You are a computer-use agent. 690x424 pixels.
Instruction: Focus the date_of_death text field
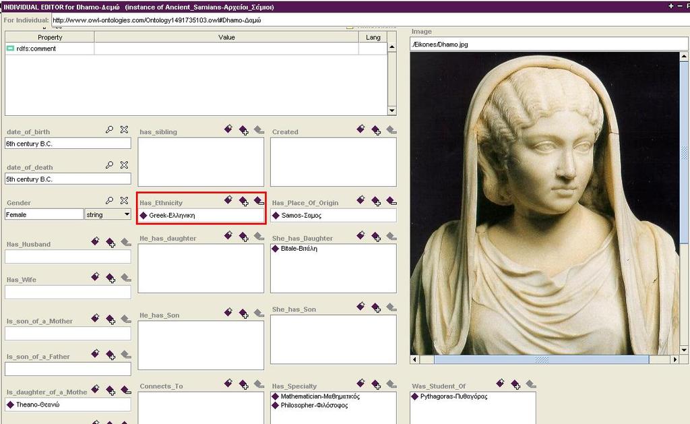point(68,179)
